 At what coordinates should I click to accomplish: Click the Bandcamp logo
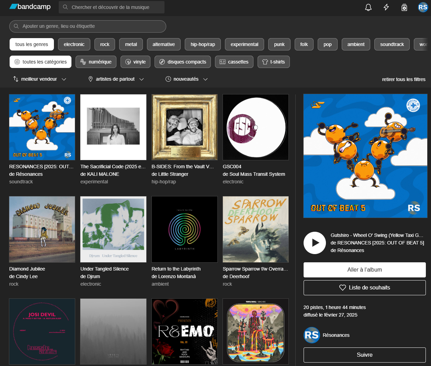(x=30, y=7)
